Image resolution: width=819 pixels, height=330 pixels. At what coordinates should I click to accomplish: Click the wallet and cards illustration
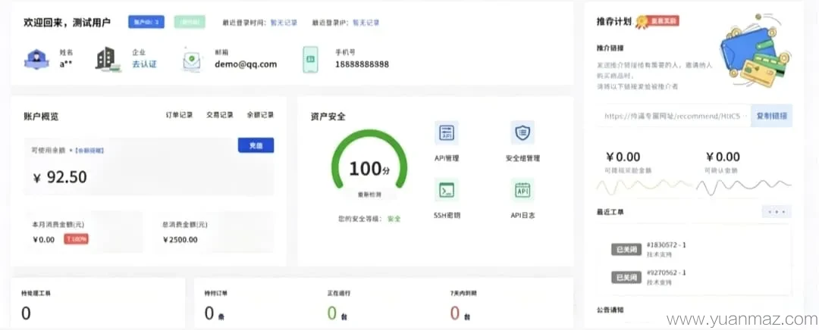tap(755, 49)
